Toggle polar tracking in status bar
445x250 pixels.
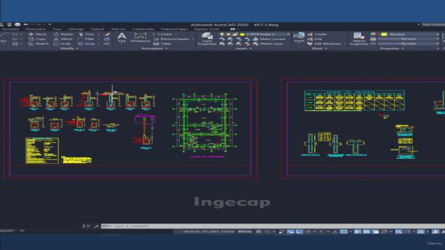point(307,231)
